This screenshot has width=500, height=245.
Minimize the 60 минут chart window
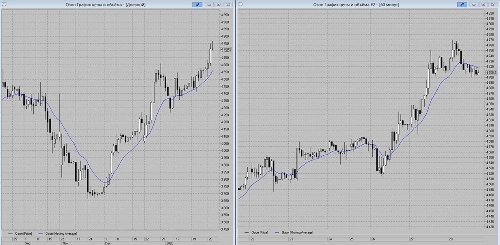point(475,4)
